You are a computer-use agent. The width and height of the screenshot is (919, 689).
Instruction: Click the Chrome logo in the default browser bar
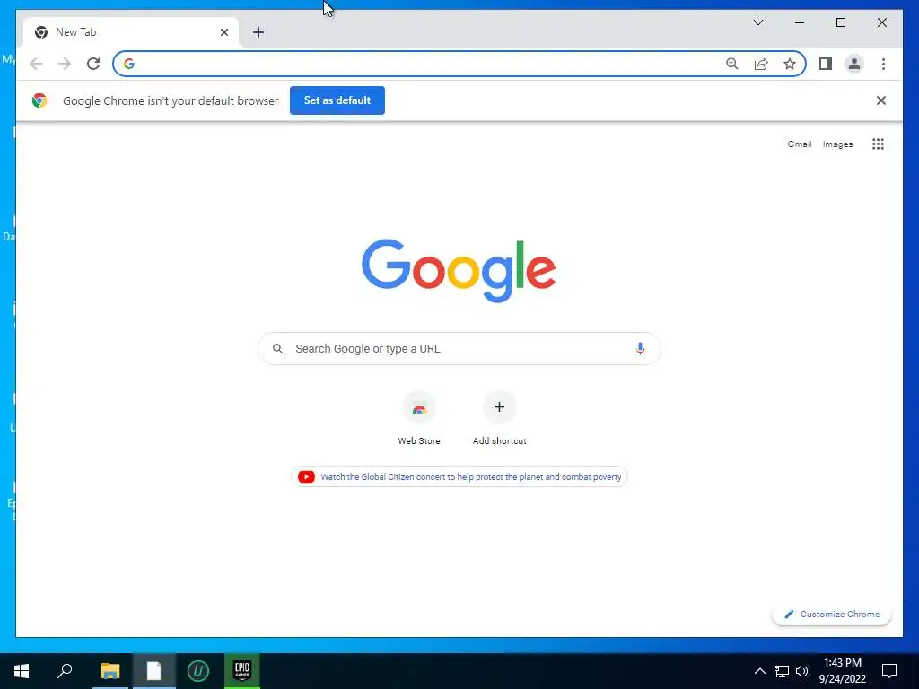pos(39,100)
